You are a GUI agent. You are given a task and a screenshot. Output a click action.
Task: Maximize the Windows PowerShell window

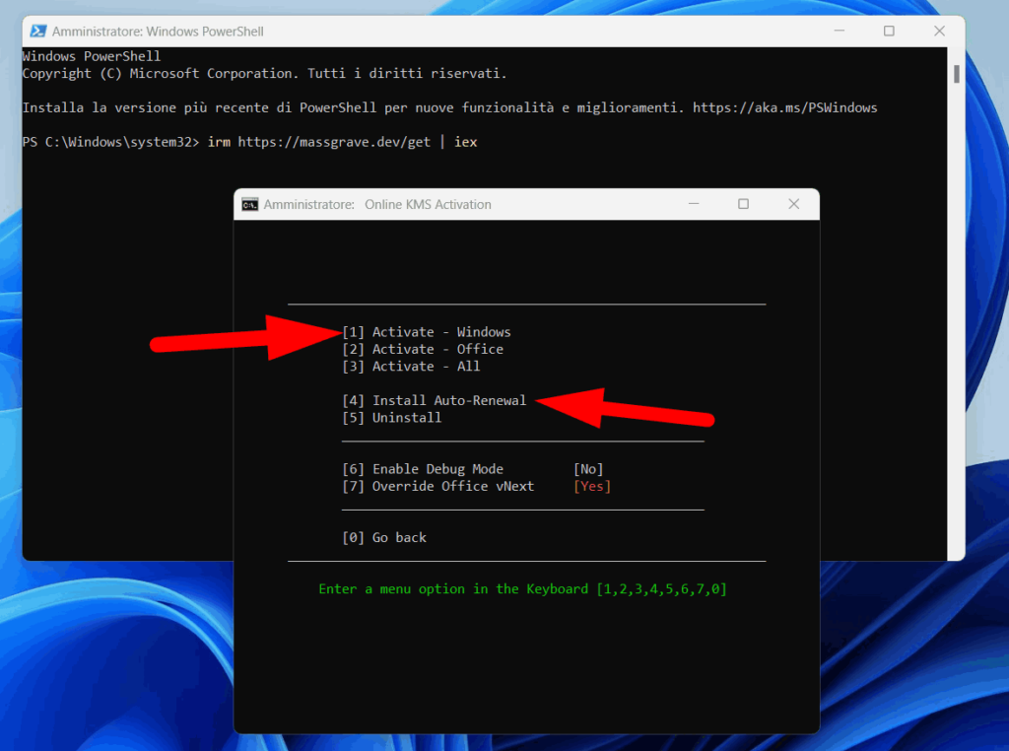click(889, 31)
